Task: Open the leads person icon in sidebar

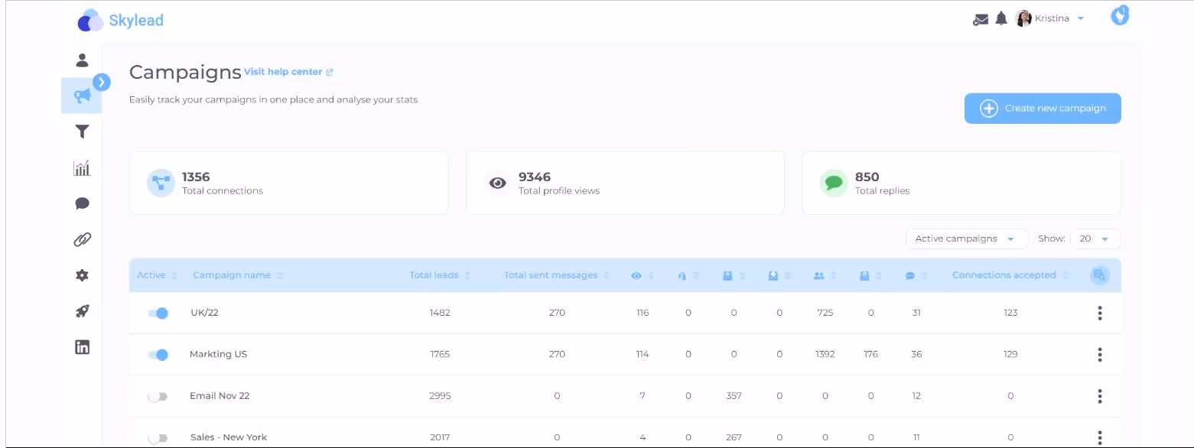Action: [82, 60]
